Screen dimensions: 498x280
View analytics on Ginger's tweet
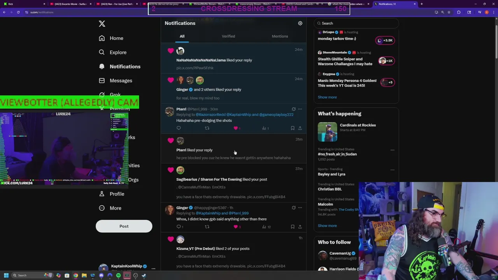[266, 227]
